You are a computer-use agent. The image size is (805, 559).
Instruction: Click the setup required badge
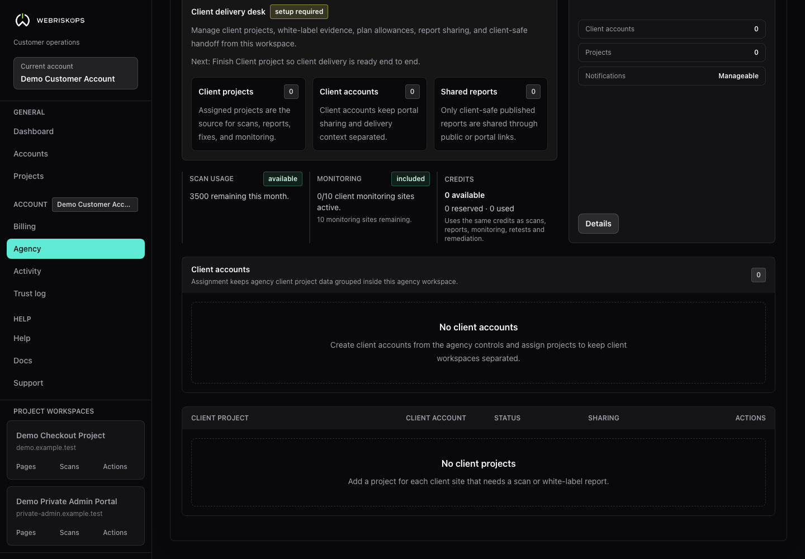click(299, 12)
